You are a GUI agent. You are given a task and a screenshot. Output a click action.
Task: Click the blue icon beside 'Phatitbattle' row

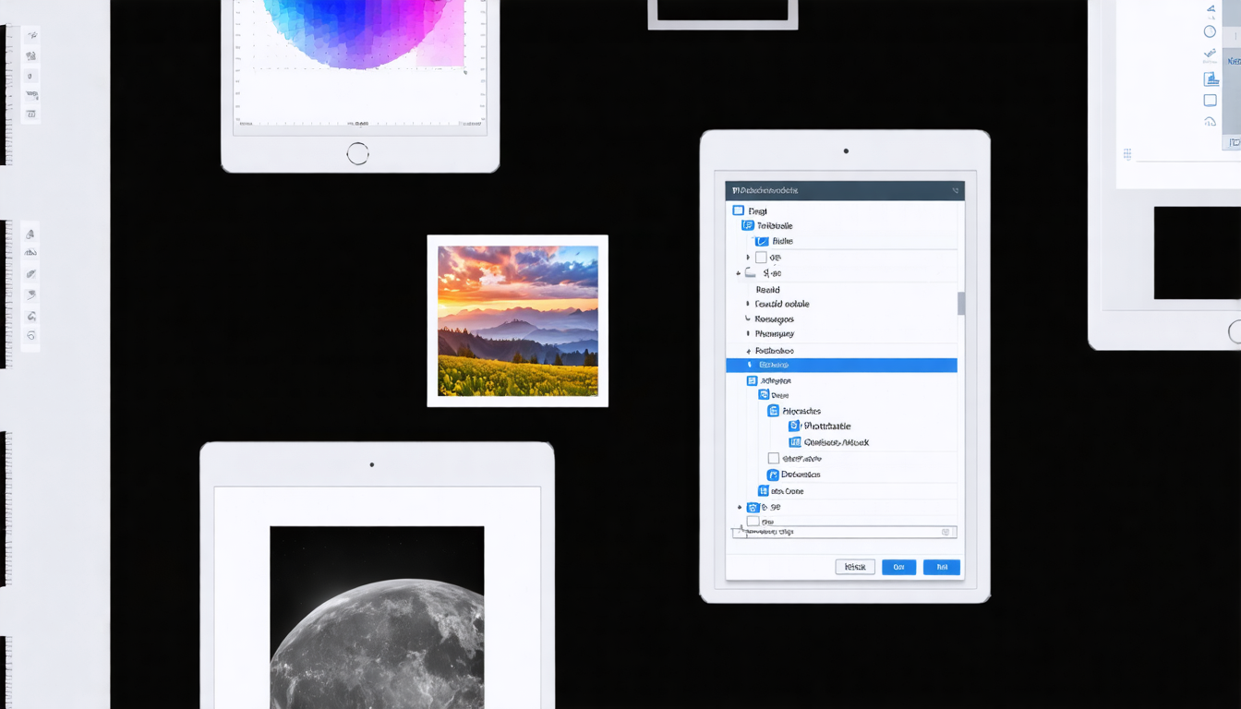[794, 427]
